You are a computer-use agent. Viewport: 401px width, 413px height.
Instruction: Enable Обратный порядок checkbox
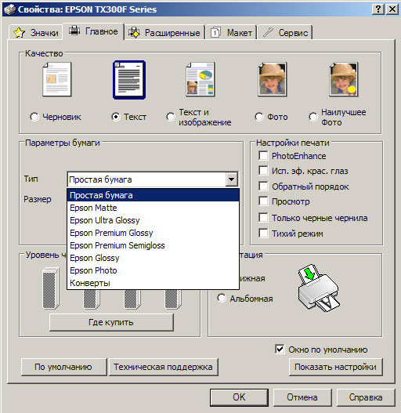pos(263,186)
